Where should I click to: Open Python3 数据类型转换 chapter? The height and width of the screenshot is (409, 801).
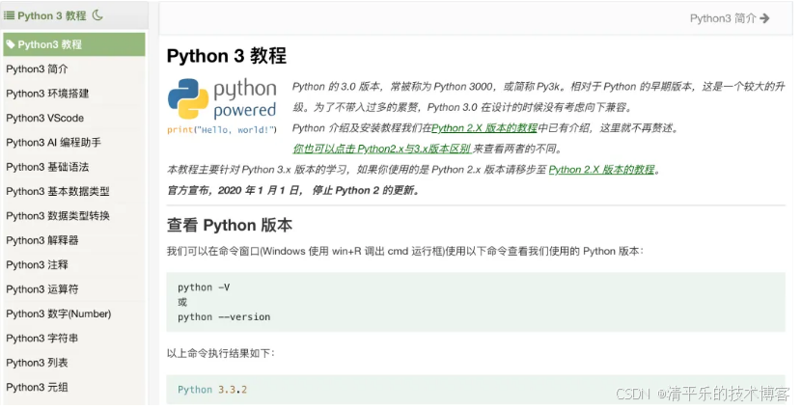58,216
